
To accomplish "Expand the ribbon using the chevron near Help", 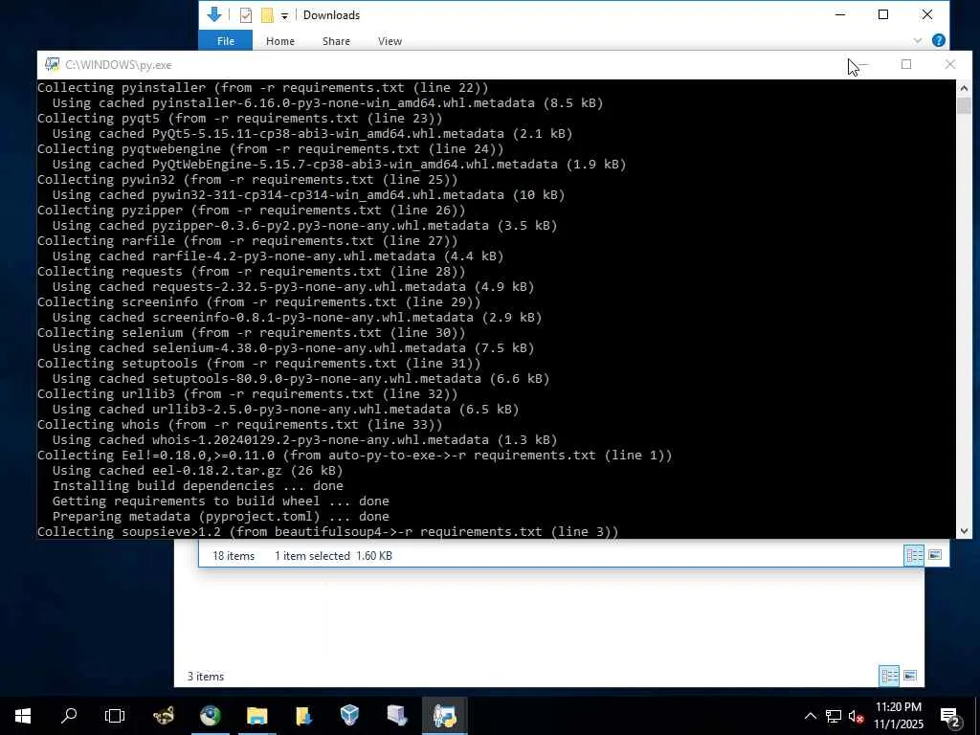I will (x=918, y=40).
